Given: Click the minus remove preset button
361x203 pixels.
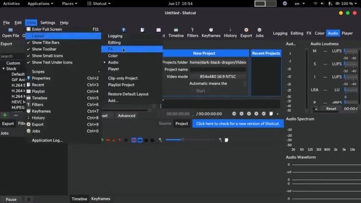Looking at the screenshot, I should pos(16,115).
